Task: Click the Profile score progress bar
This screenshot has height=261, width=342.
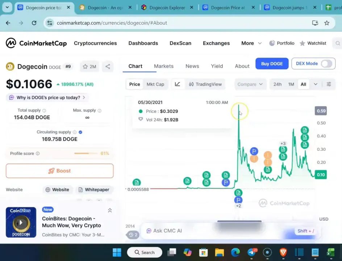Action: 86,153
